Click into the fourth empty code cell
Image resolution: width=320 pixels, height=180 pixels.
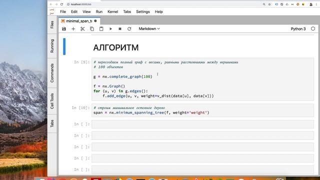pyautogui.click(x=202, y=158)
